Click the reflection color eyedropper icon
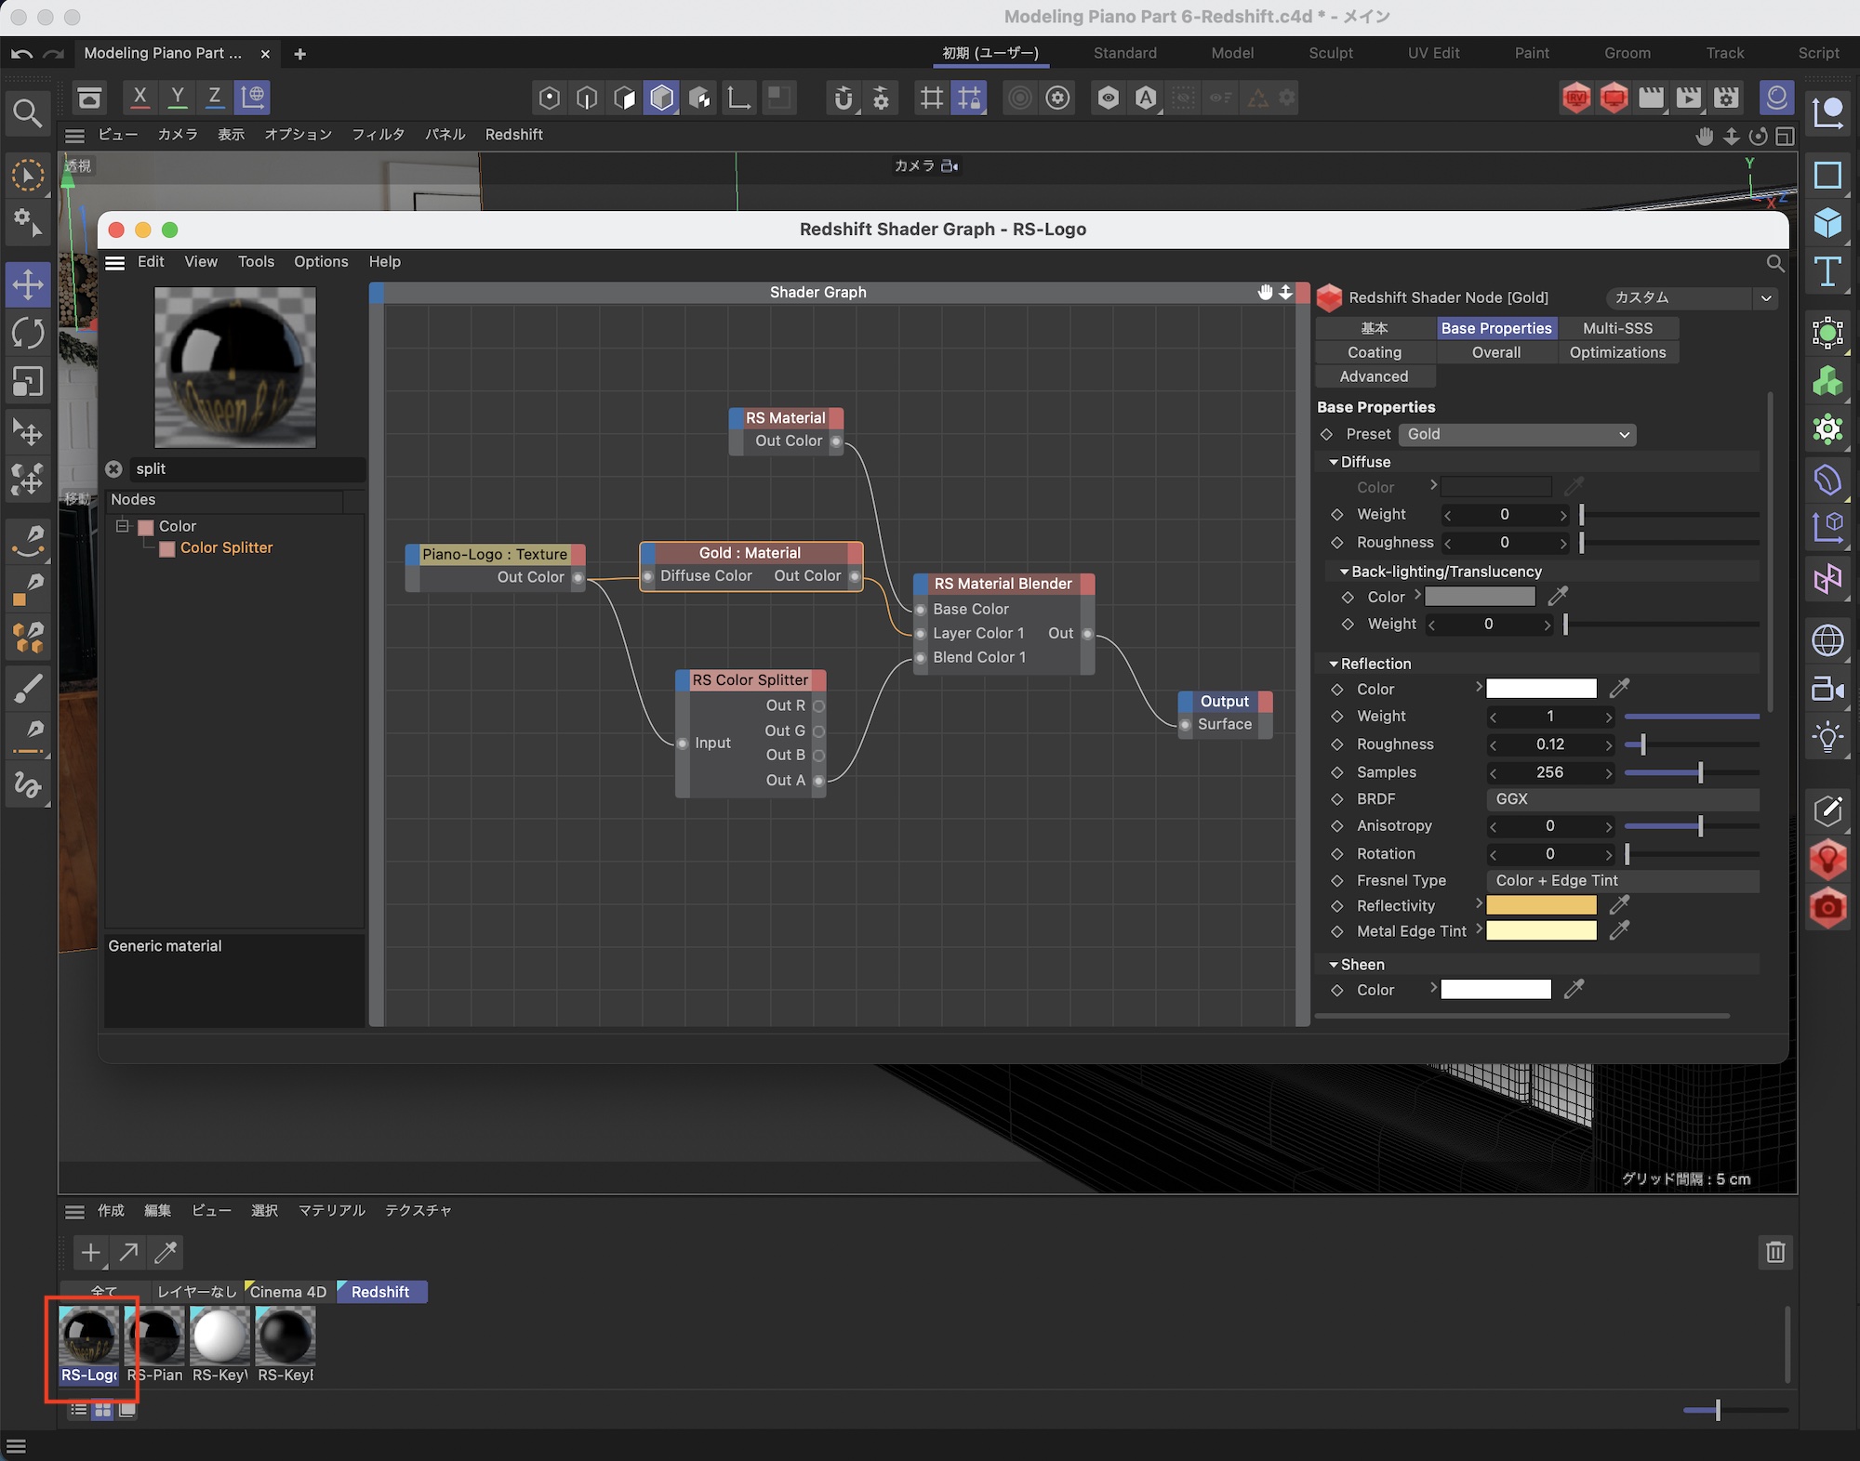 click(x=1619, y=689)
